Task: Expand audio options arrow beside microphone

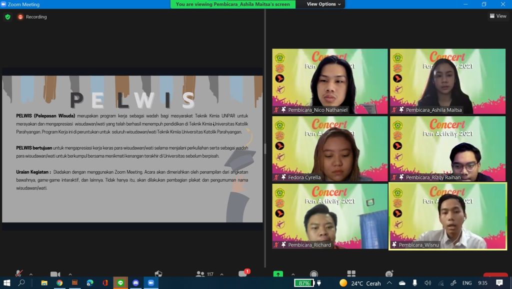Action: pyautogui.click(x=31, y=274)
